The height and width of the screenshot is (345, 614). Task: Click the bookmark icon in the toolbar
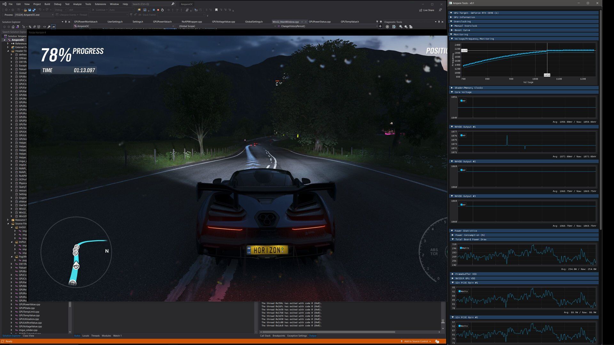(x=216, y=10)
